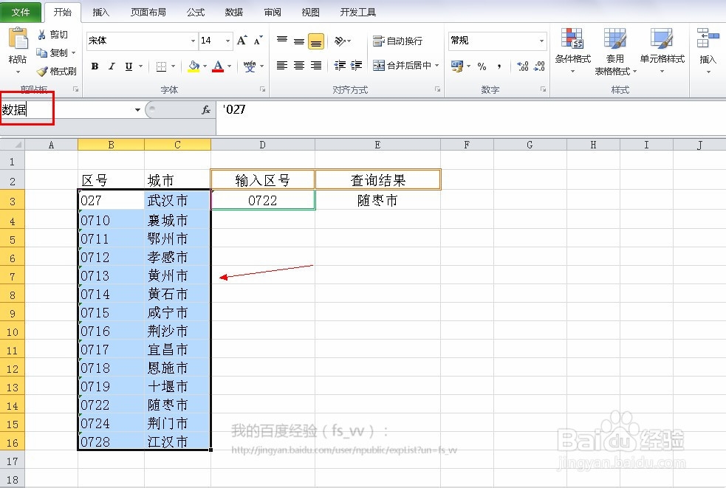Open the Developer tab (开发工具)
The image size is (726, 488).
pos(358,12)
